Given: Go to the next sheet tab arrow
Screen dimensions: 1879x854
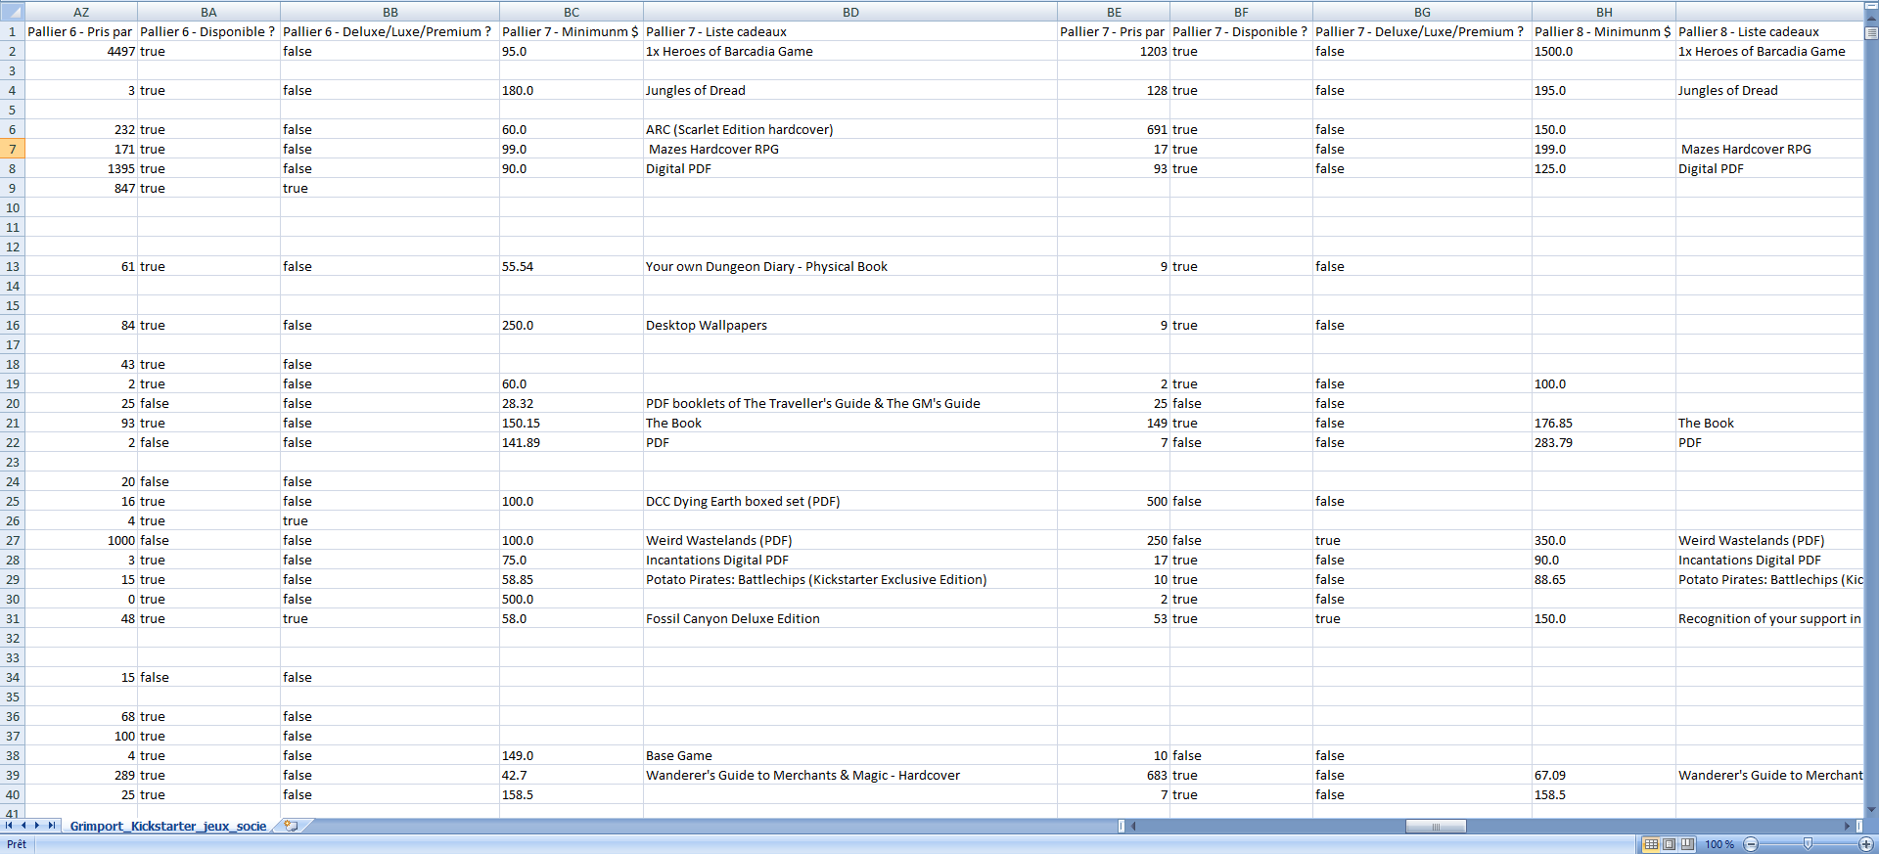Looking at the screenshot, I should pyautogui.click(x=37, y=826).
